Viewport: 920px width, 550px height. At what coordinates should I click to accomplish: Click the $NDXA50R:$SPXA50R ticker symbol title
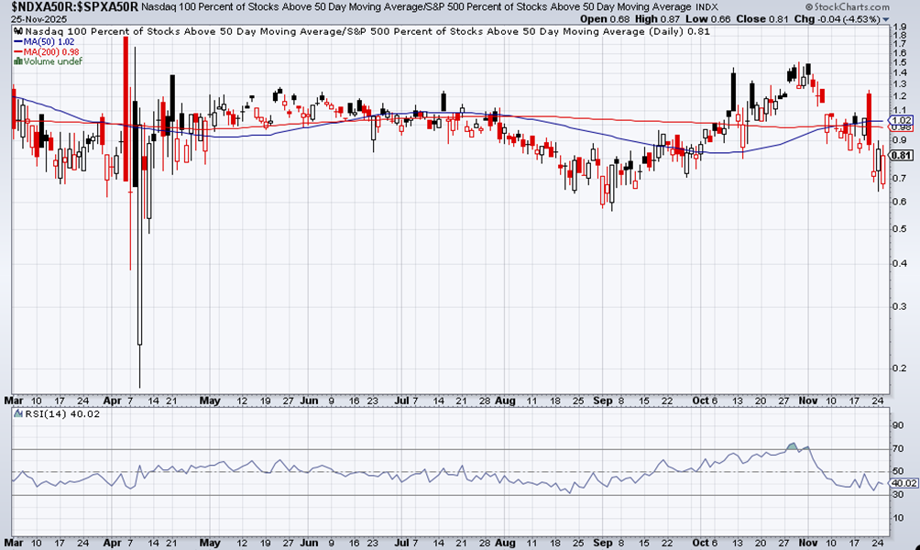pyautogui.click(x=74, y=7)
